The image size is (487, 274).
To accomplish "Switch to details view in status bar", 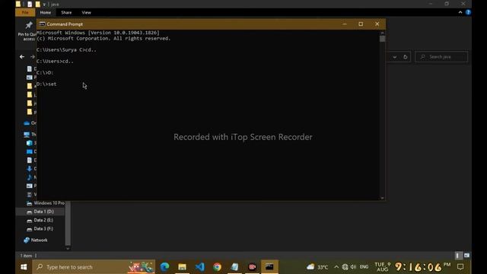I will (x=458, y=256).
